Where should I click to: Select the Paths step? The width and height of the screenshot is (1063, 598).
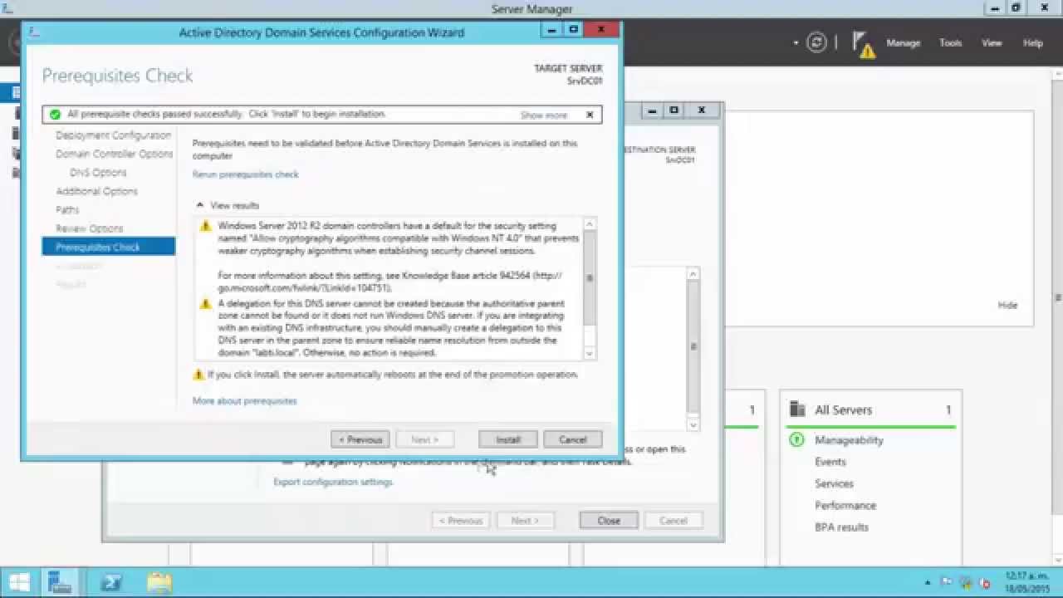67,210
